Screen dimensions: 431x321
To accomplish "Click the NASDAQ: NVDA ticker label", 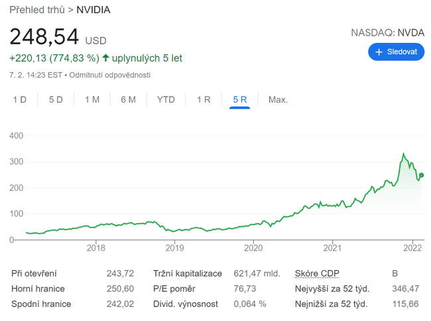I will 387,32.
